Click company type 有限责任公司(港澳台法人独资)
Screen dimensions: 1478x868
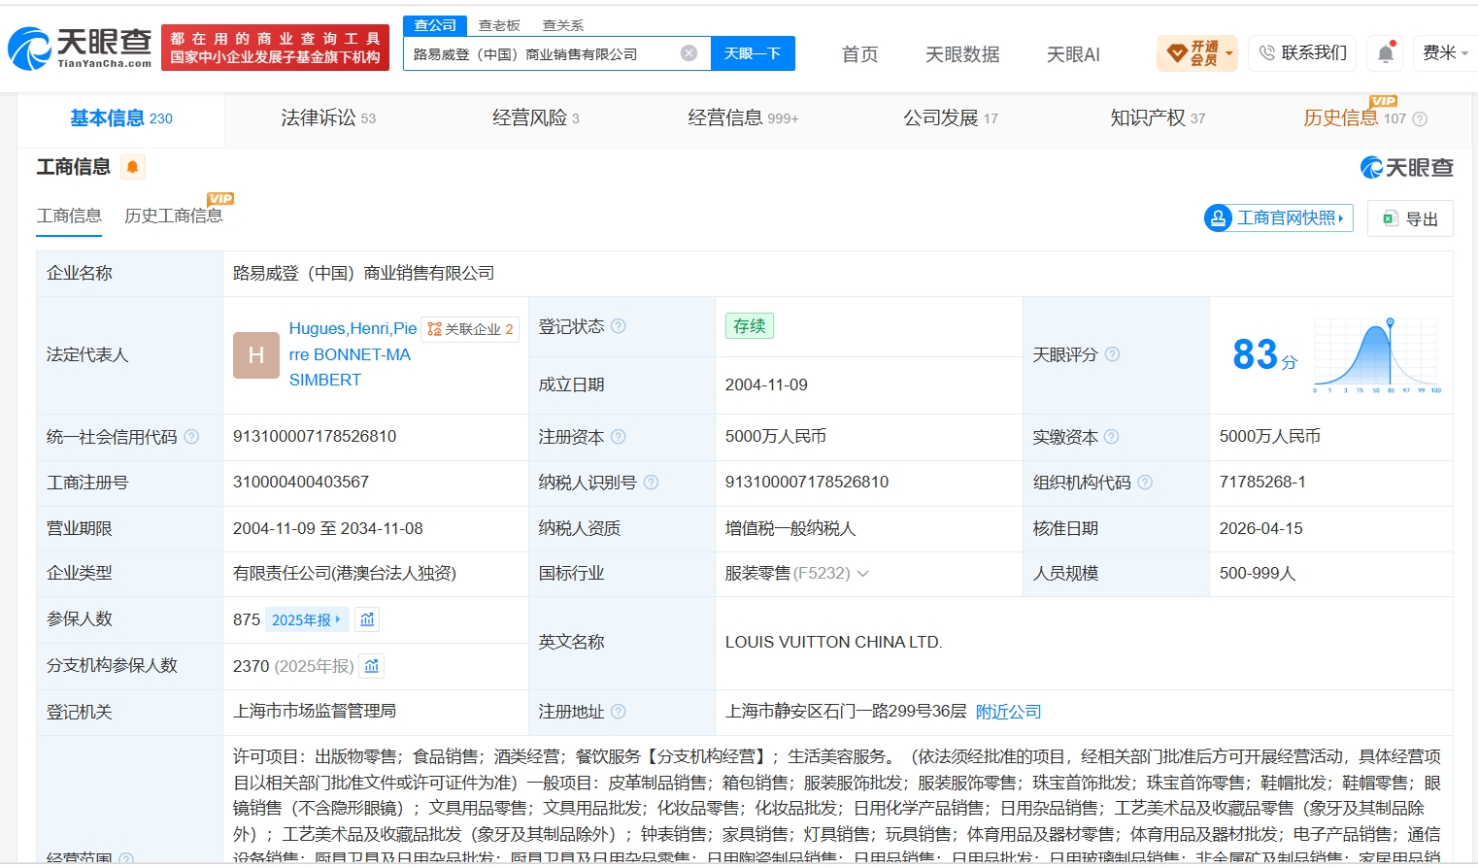point(345,574)
